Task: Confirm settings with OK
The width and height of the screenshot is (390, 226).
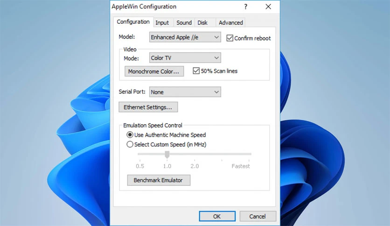Action: pos(217,216)
